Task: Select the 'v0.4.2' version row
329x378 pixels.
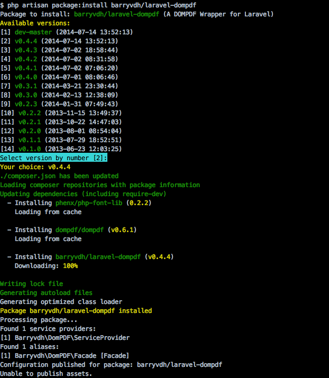Action: pos(59,59)
